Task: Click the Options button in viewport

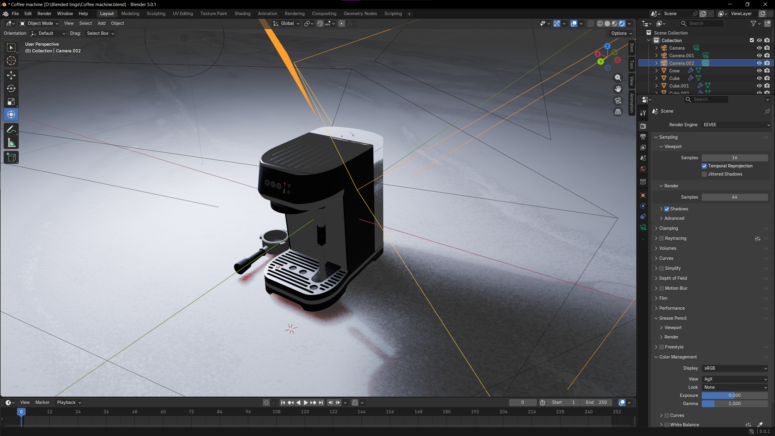Action: [621, 33]
